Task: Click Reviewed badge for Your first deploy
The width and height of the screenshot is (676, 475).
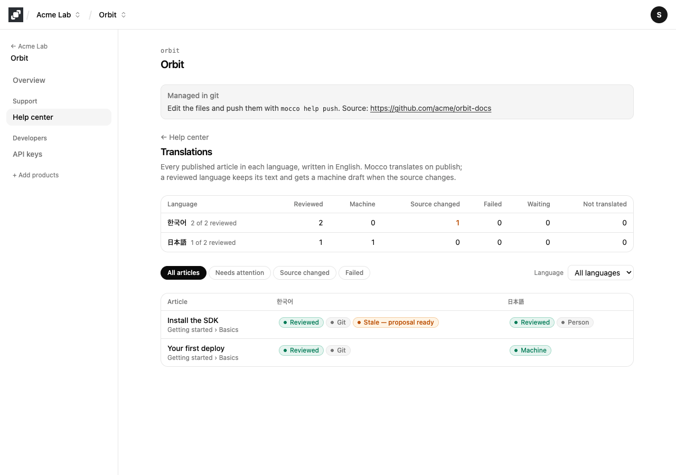Action: click(x=301, y=350)
